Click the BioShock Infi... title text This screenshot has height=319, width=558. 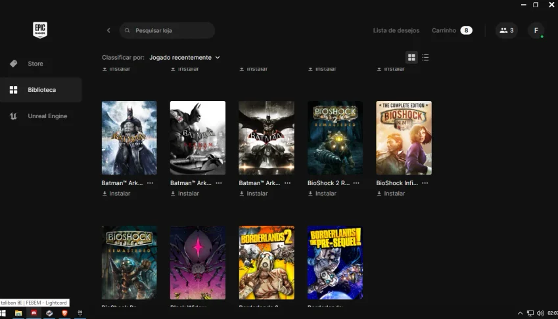point(397,183)
